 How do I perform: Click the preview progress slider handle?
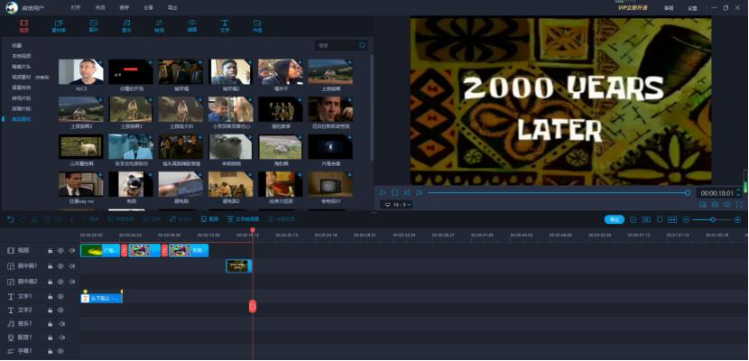click(688, 192)
